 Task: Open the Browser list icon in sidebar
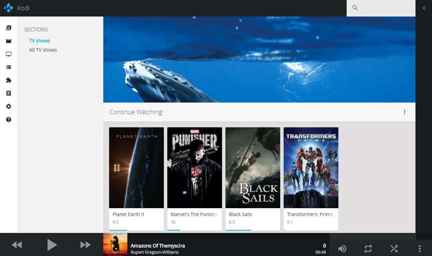tap(9, 67)
